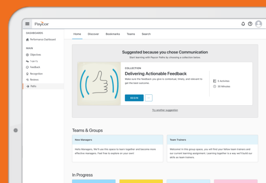The width and height of the screenshot is (266, 183).
Task: Click the activities count icon
Action: coord(215,81)
